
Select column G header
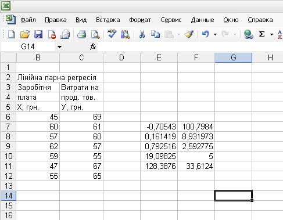coord(234,57)
